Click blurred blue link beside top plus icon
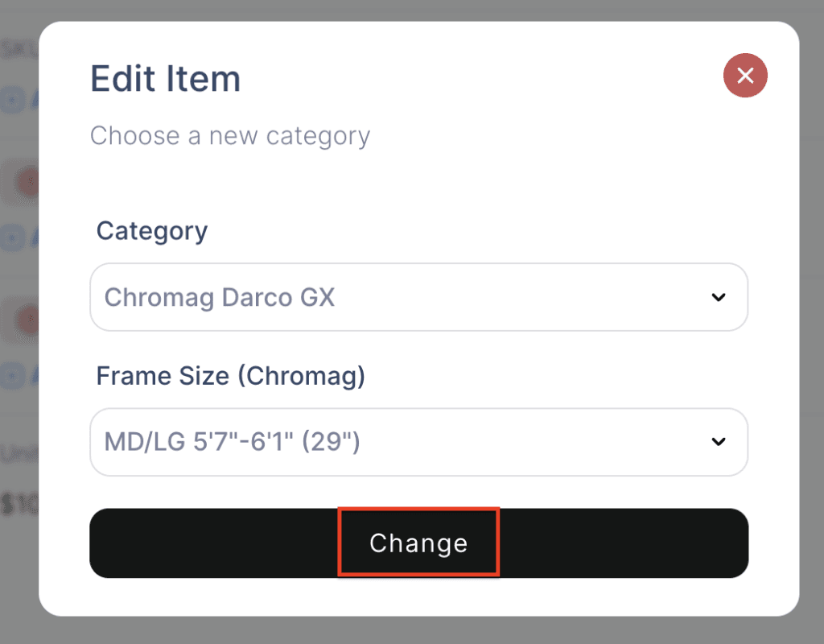The width and height of the screenshot is (824, 644). coord(34,100)
